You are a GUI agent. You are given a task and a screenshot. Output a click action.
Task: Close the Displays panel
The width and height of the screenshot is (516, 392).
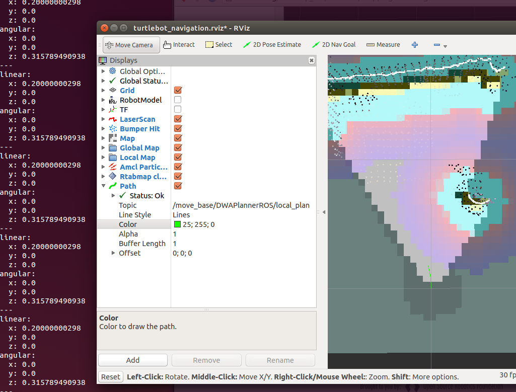click(312, 60)
